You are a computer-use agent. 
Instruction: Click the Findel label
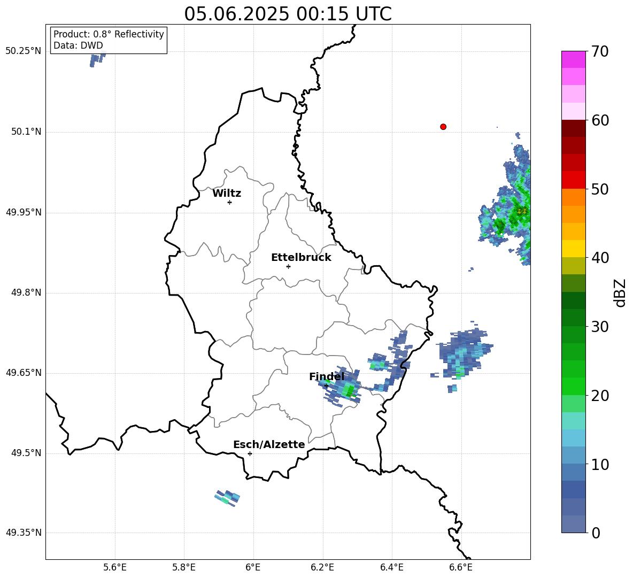[x=327, y=376]
